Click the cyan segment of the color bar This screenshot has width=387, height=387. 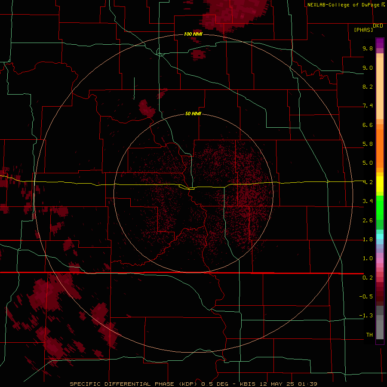[x=380, y=236]
